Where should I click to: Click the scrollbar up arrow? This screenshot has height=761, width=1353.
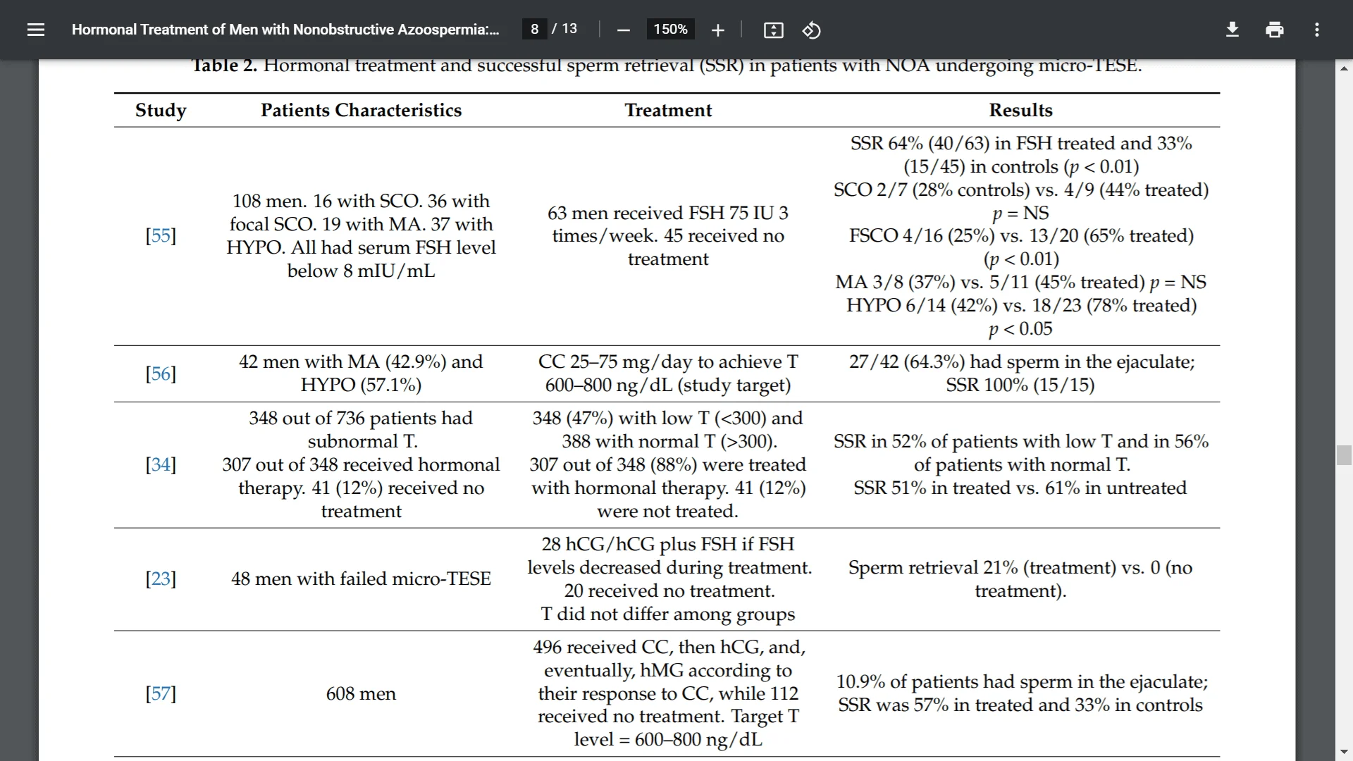(x=1344, y=68)
